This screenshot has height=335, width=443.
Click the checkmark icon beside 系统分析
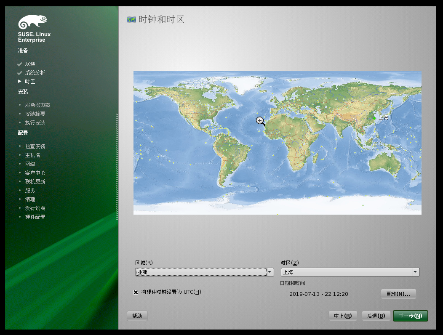(x=19, y=72)
